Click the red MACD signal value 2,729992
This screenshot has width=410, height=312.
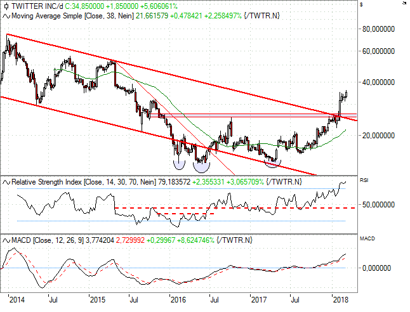tap(130, 240)
